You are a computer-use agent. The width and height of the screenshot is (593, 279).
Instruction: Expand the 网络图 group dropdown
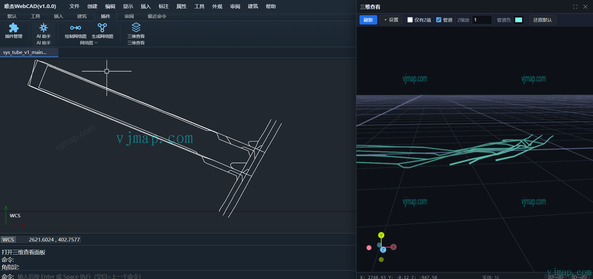[x=89, y=43]
